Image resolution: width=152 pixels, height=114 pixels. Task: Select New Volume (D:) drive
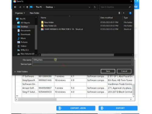click(x=26, y=54)
